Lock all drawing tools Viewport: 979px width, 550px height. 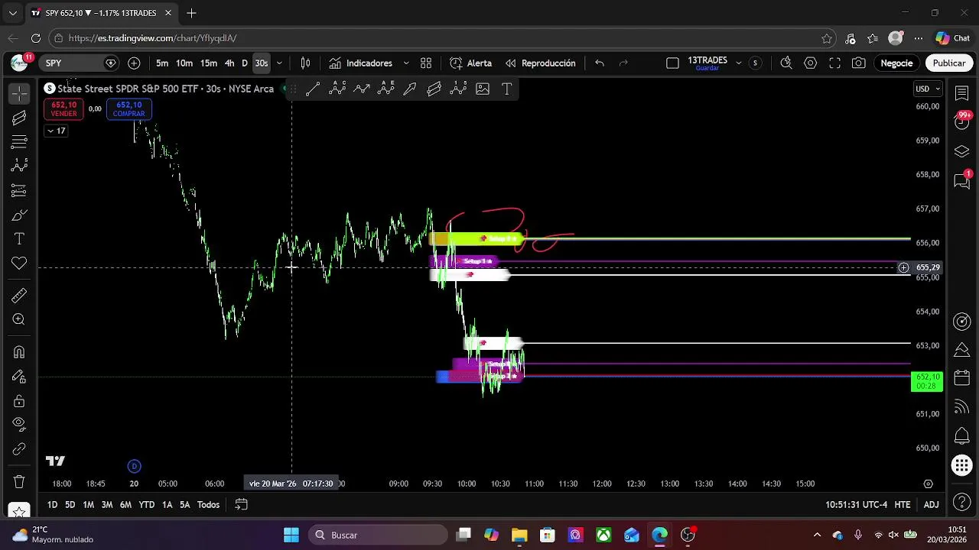(19, 401)
